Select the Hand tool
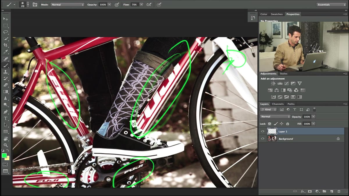Viewport: 349px width, 196px height. [x=6, y=139]
